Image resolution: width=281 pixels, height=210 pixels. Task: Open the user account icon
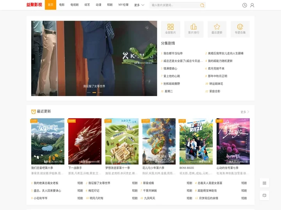[252, 5]
